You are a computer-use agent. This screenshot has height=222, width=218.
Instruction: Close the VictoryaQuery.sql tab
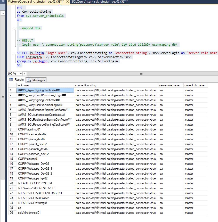pos(68,2)
